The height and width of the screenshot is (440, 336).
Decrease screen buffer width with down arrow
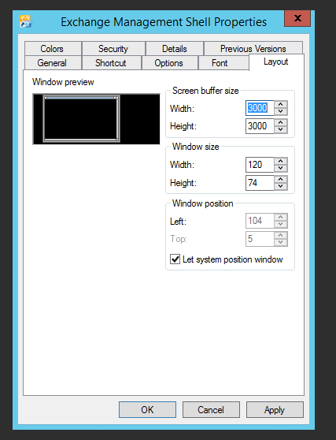coord(281,112)
